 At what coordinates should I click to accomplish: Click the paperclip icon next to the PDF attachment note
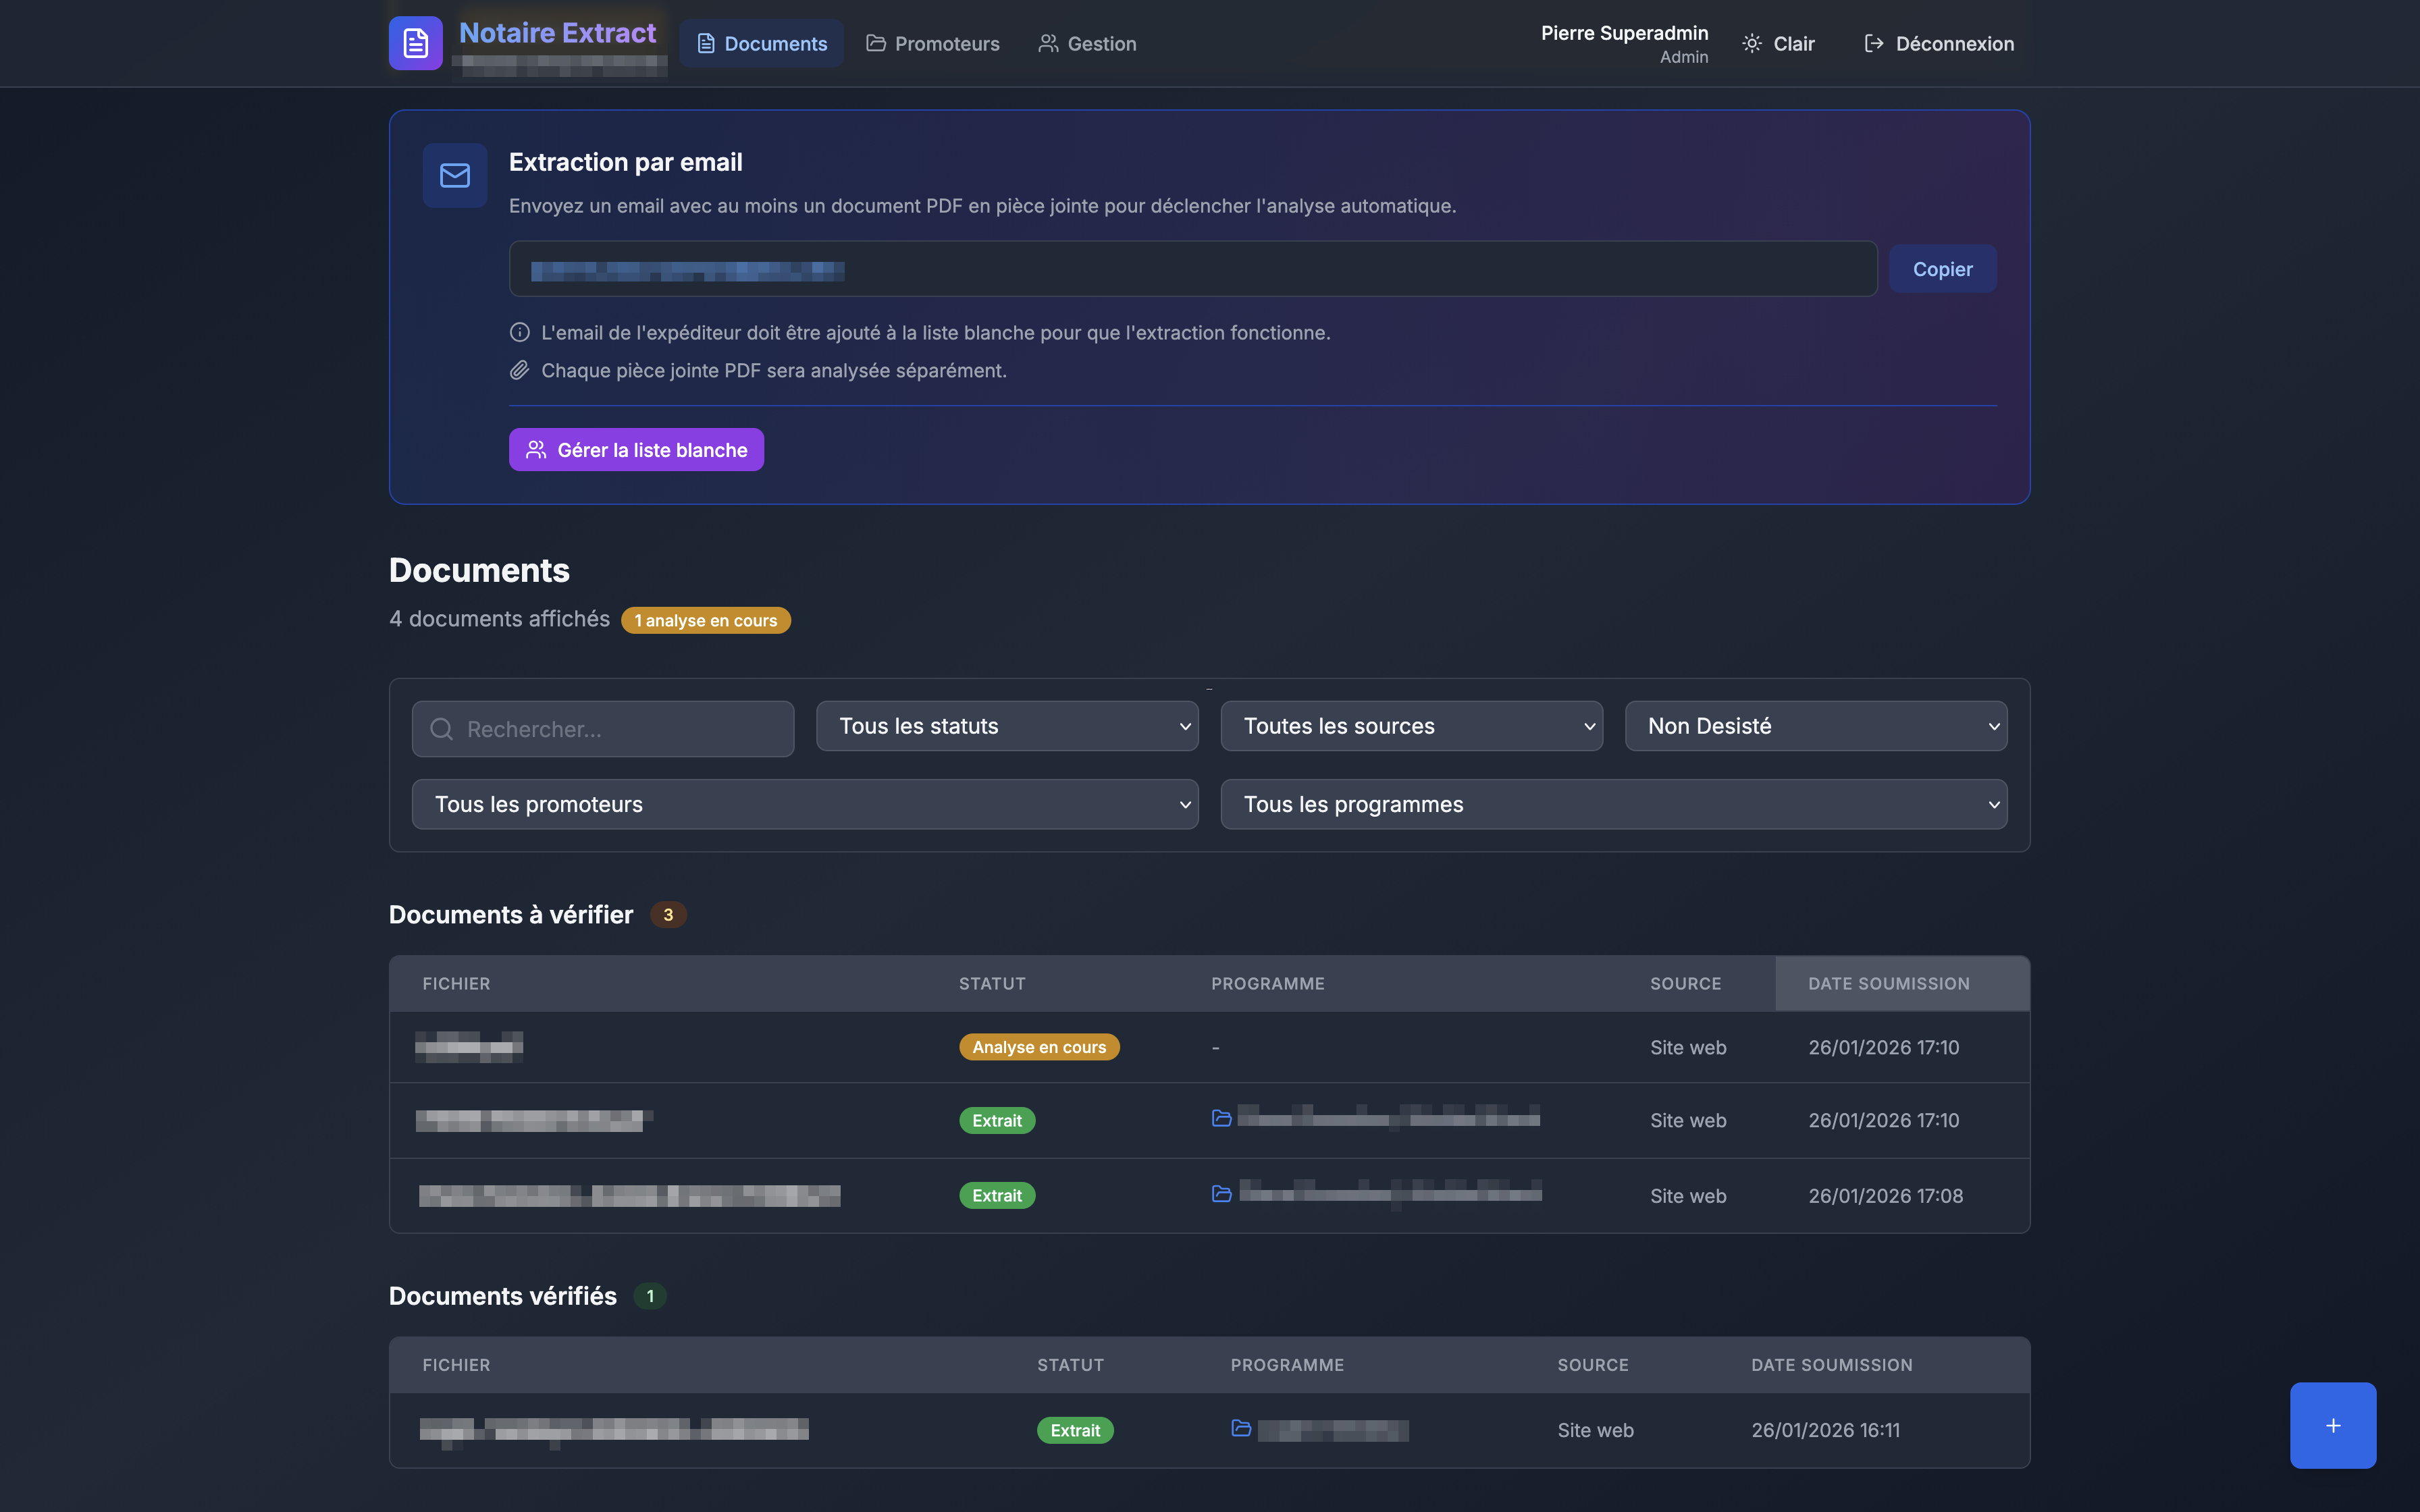pos(519,371)
